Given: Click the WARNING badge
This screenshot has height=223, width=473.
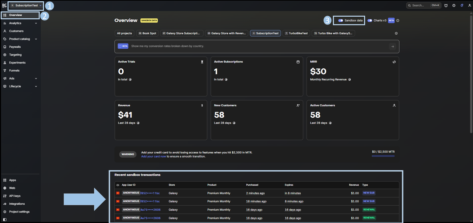Looking at the screenshot, I should 128,154.
